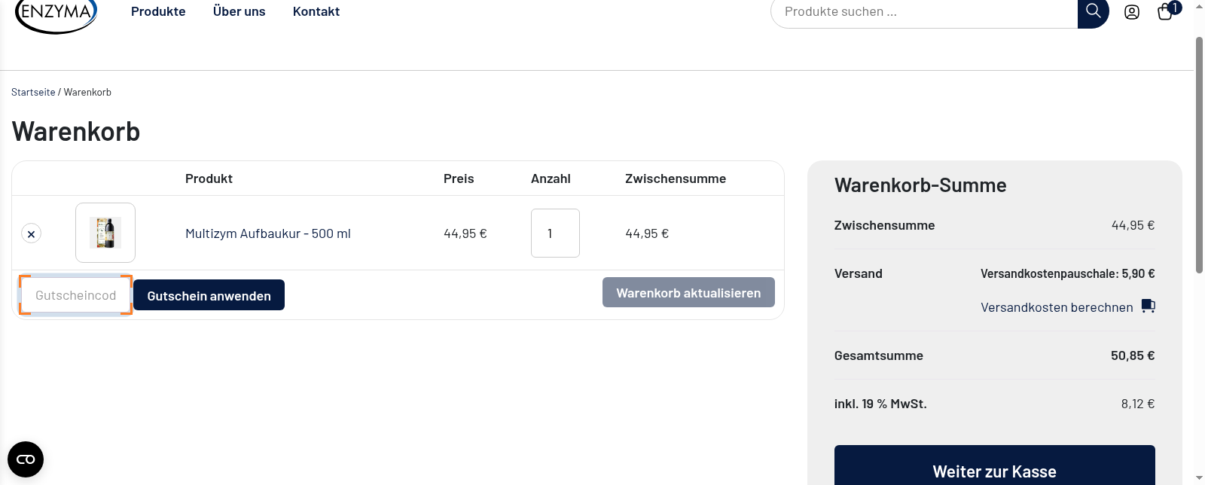The image size is (1205, 485).
Task: Follow the Startseite breadcrumb link
Action: click(32, 91)
